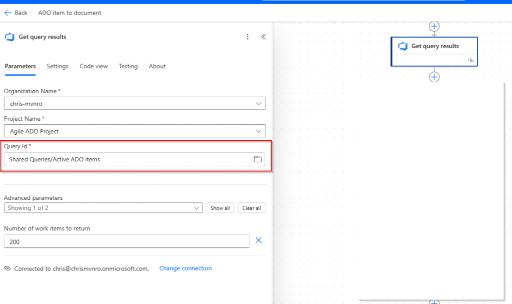Viewport: 512px width, 304px height.
Task: Click the Query Id input field
Action: coord(127,159)
